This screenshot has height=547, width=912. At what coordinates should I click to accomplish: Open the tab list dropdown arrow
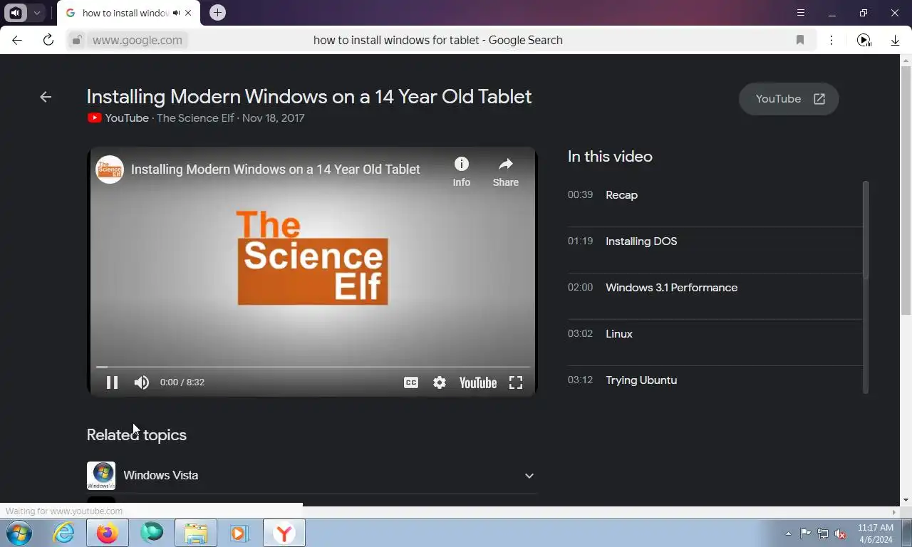coord(36,13)
